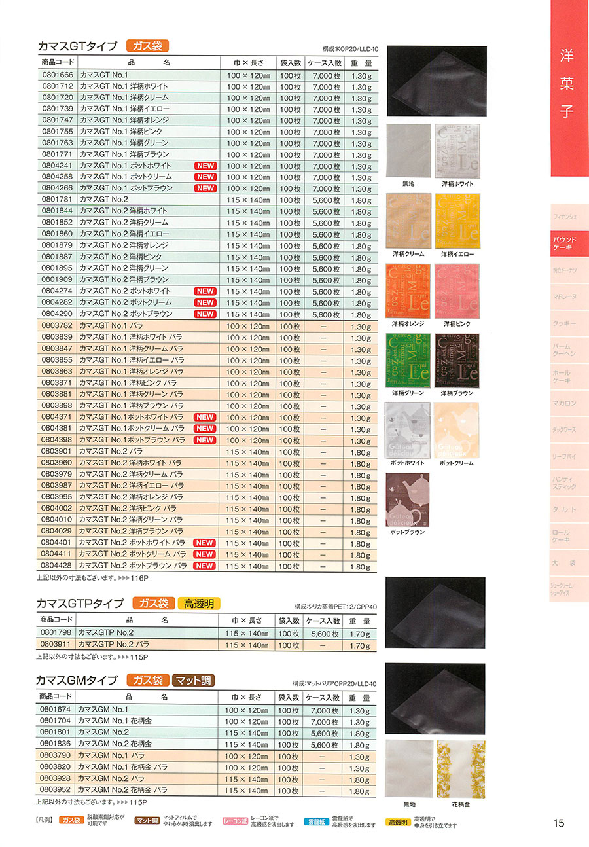Click the マット調 legend badge at page bottom
Viewport: 589px width, 847px height.
click(147, 821)
